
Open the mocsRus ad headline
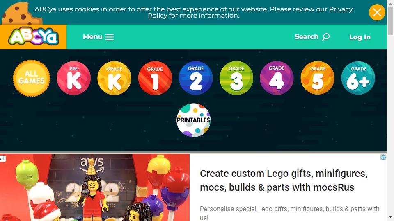[284, 180]
